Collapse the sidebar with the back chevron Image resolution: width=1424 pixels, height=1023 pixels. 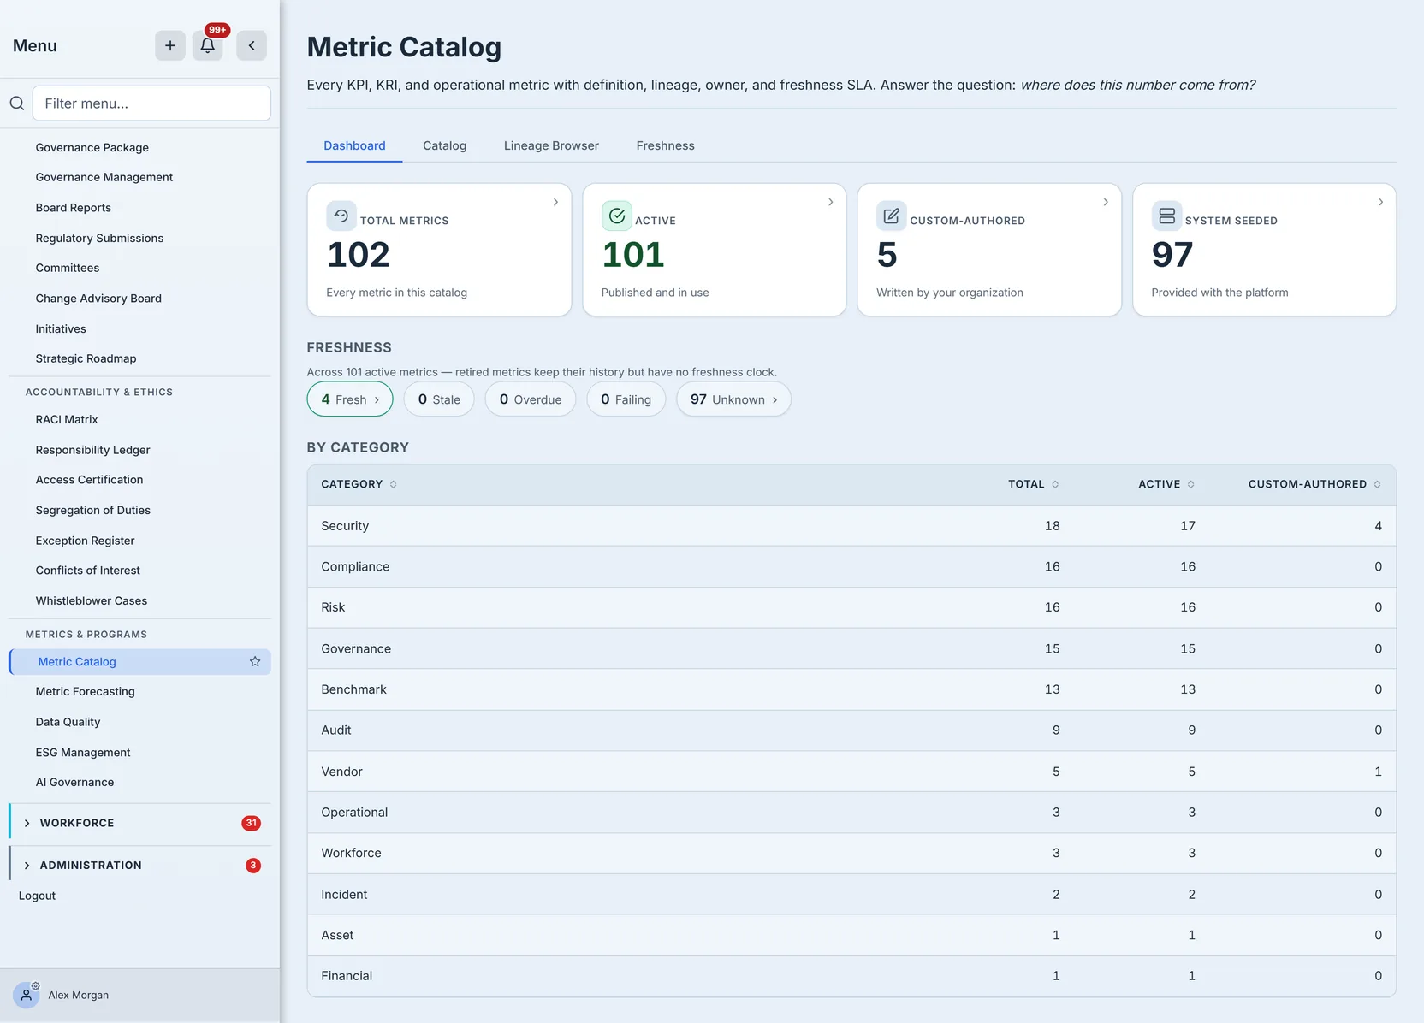point(252,45)
